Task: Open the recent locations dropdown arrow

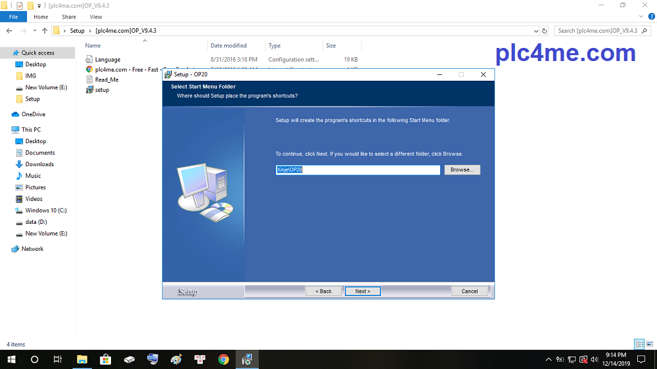Action: click(34, 31)
